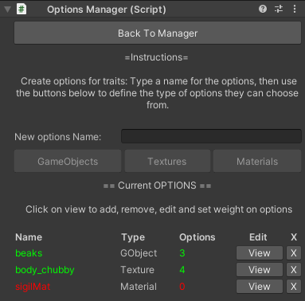Collapse the Options Manager component foldout

8,9
